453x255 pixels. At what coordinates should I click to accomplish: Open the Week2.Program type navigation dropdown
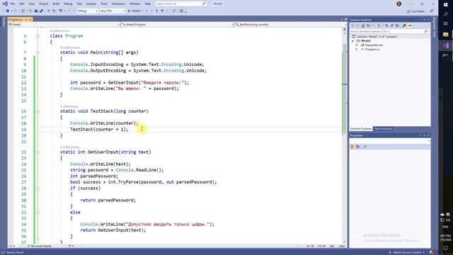(178, 25)
